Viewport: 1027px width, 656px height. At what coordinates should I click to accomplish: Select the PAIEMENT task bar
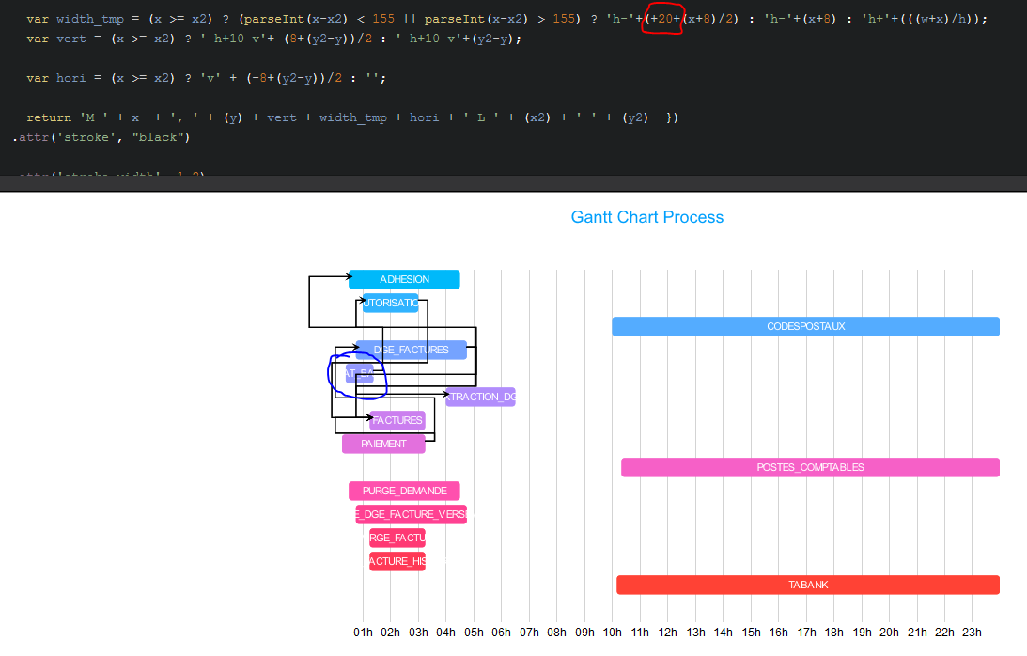pyautogui.click(x=383, y=444)
